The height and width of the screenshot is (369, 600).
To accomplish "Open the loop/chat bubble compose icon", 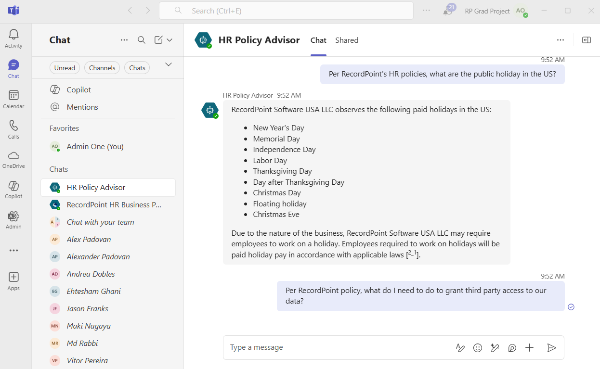I will 512,348.
